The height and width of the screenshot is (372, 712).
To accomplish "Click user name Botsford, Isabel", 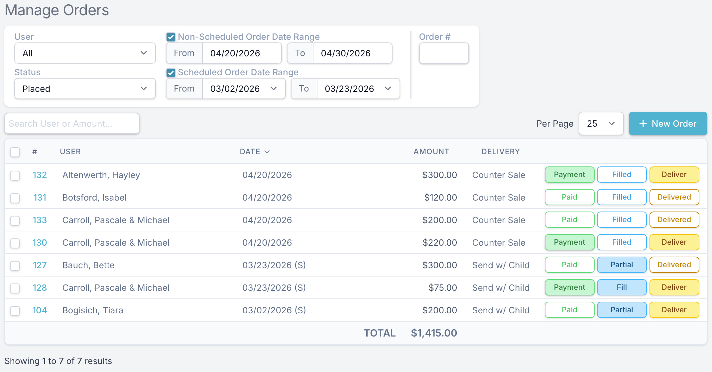I will [94, 198].
